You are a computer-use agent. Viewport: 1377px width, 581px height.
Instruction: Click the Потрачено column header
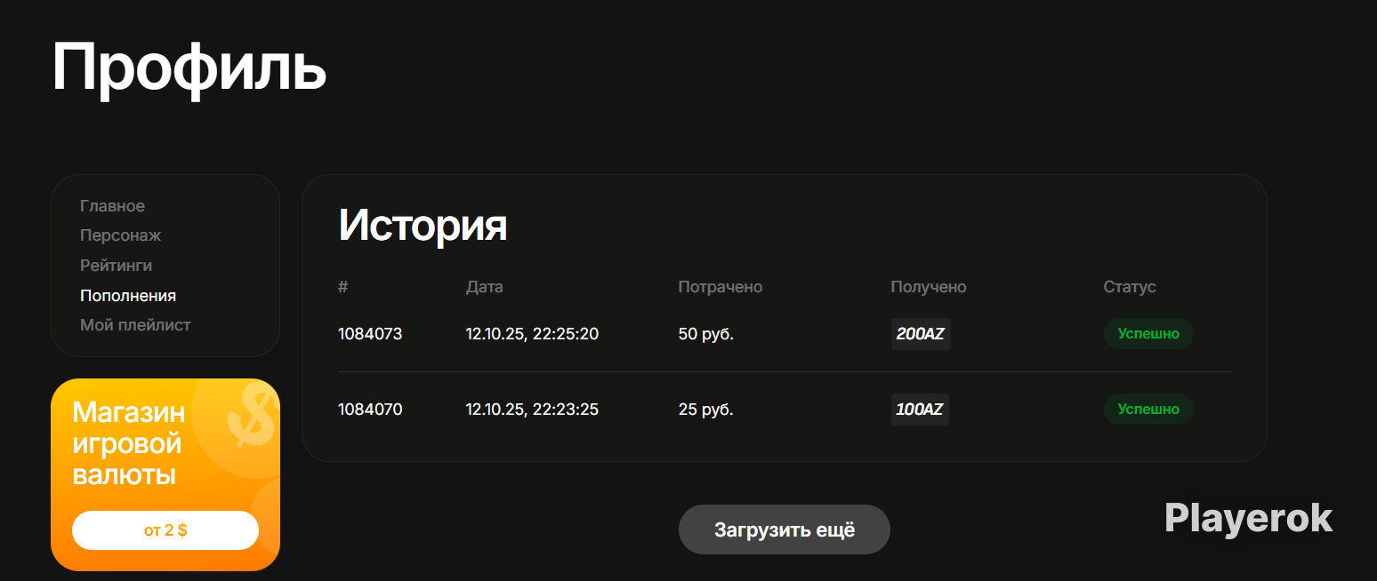tap(721, 287)
